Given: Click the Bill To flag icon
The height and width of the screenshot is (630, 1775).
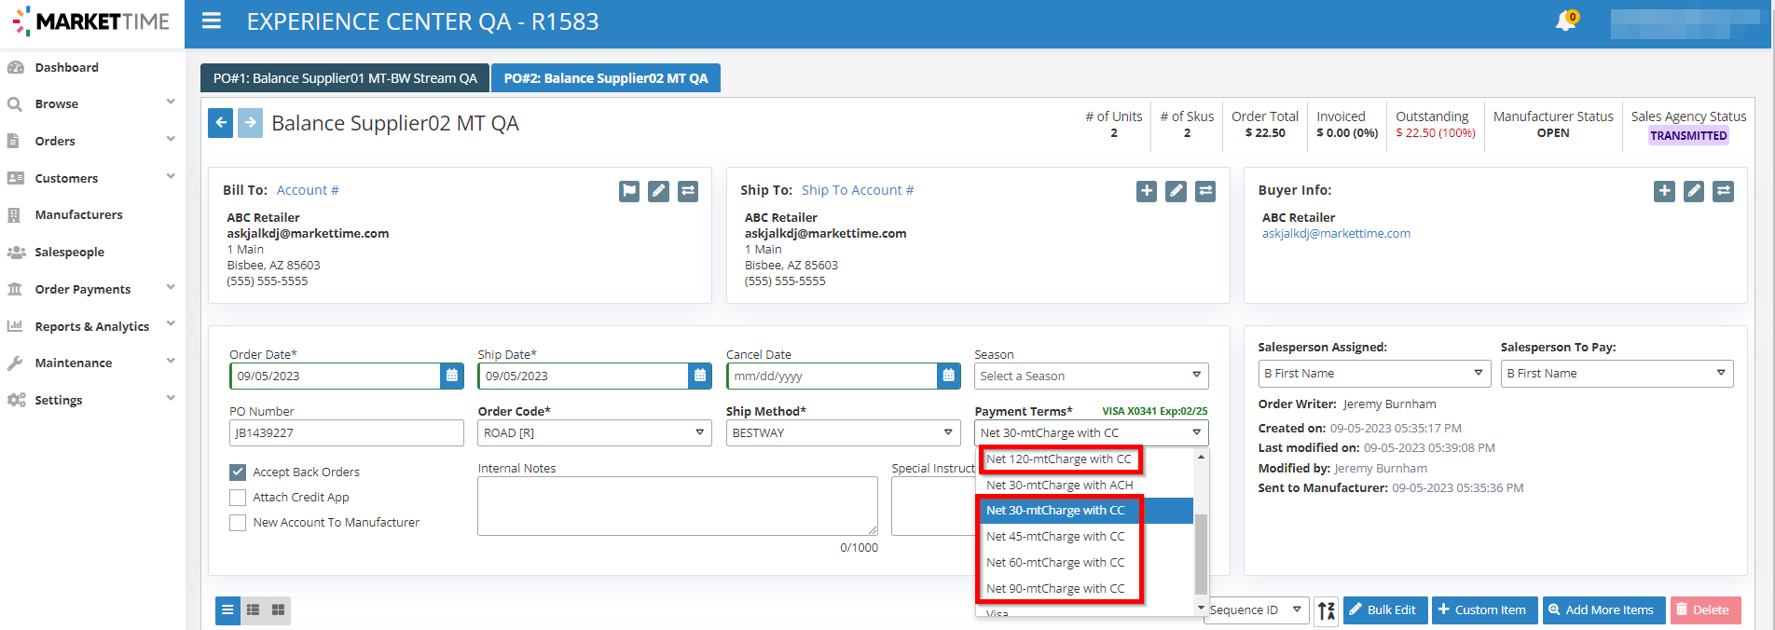Looking at the screenshot, I should coord(630,191).
